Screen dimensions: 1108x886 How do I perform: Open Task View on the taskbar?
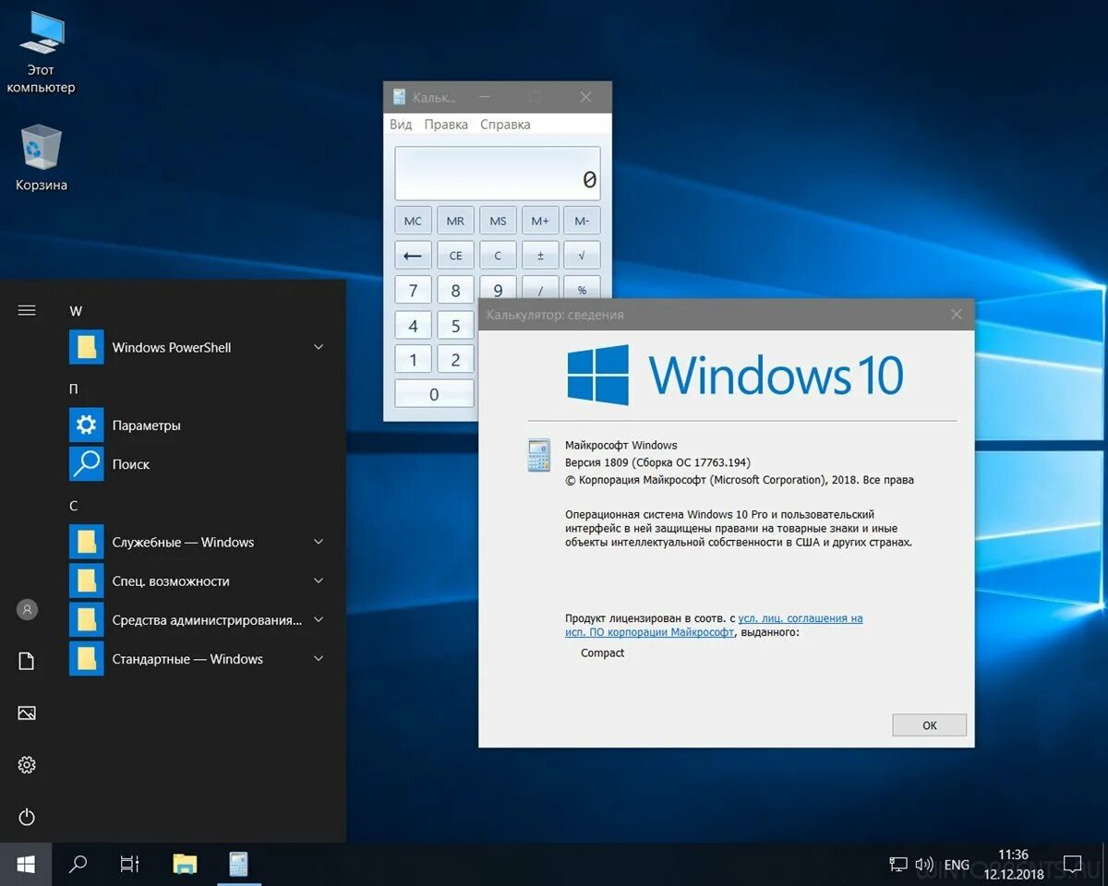tap(130, 864)
